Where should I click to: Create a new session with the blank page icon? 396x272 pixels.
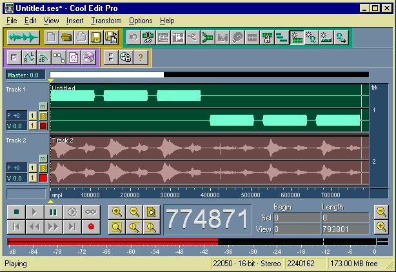point(52,37)
